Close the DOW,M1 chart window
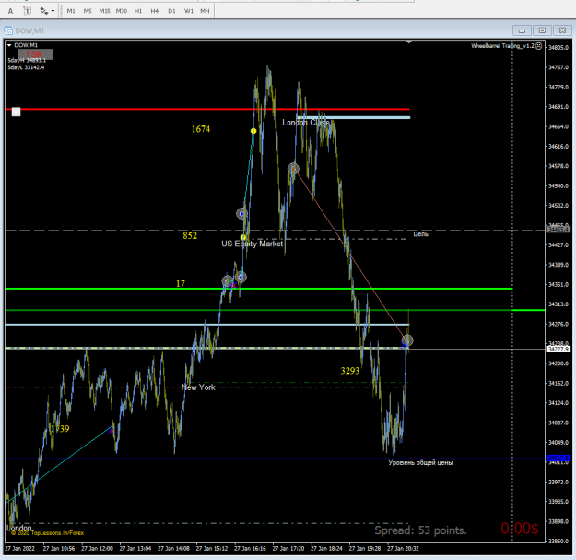576x560 pixels. 562,30
